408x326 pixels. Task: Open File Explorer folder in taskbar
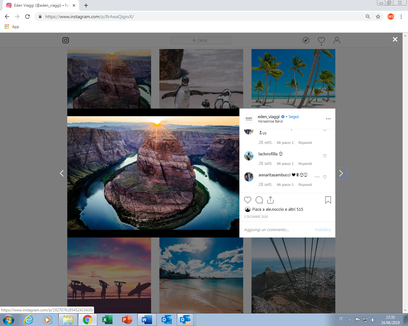[x=68, y=320]
